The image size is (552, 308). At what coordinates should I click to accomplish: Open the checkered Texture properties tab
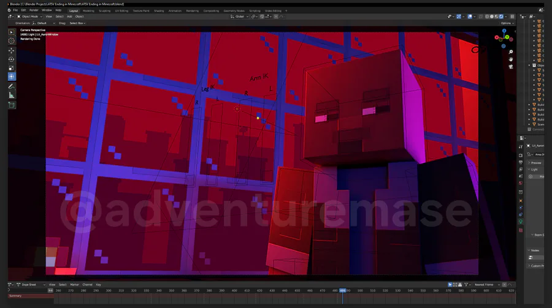pyautogui.click(x=521, y=230)
